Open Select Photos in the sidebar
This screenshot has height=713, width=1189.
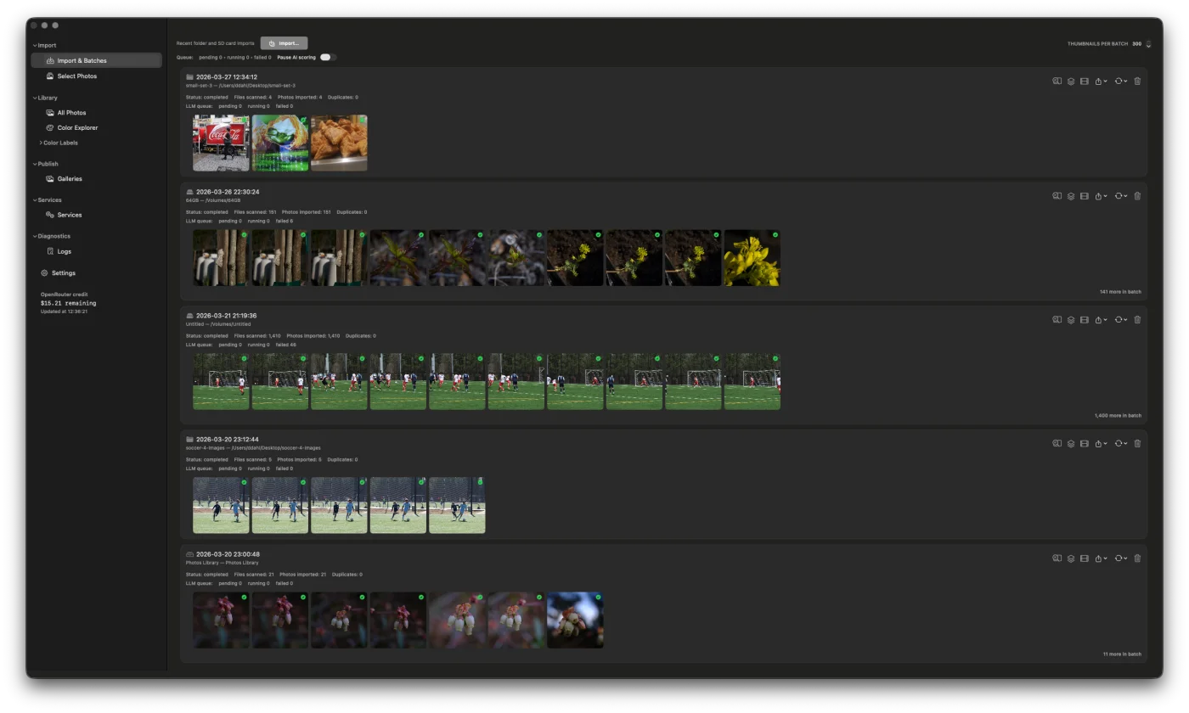click(76, 76)
